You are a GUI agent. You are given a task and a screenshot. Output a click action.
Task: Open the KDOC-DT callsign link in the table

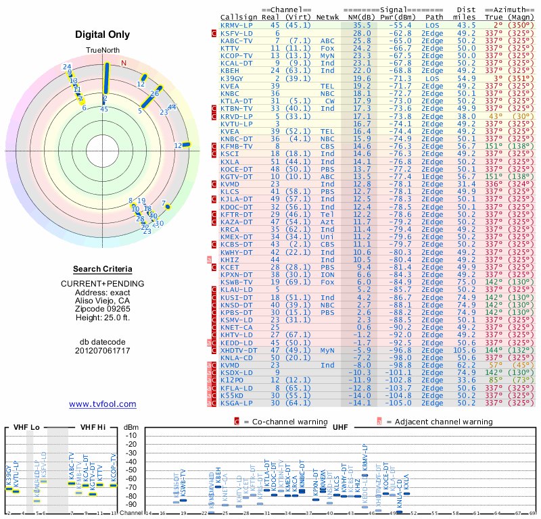[236, 207]
